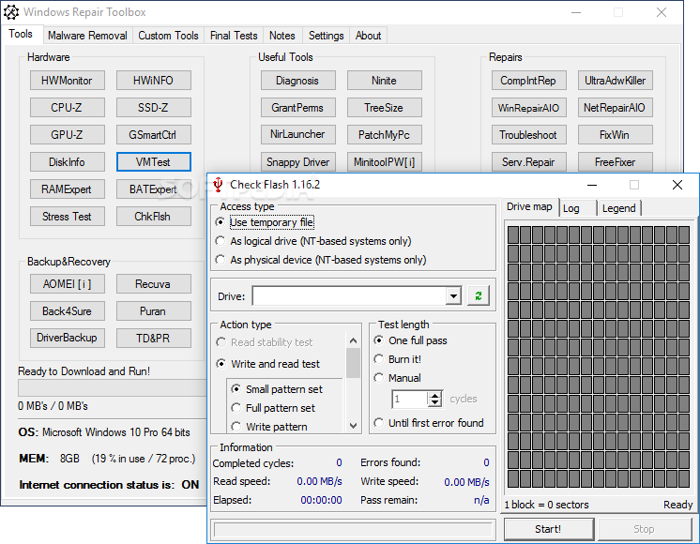This screenshot has width=700, height=544.
Task: Click the VMTest button
Action: pos(154,162)
